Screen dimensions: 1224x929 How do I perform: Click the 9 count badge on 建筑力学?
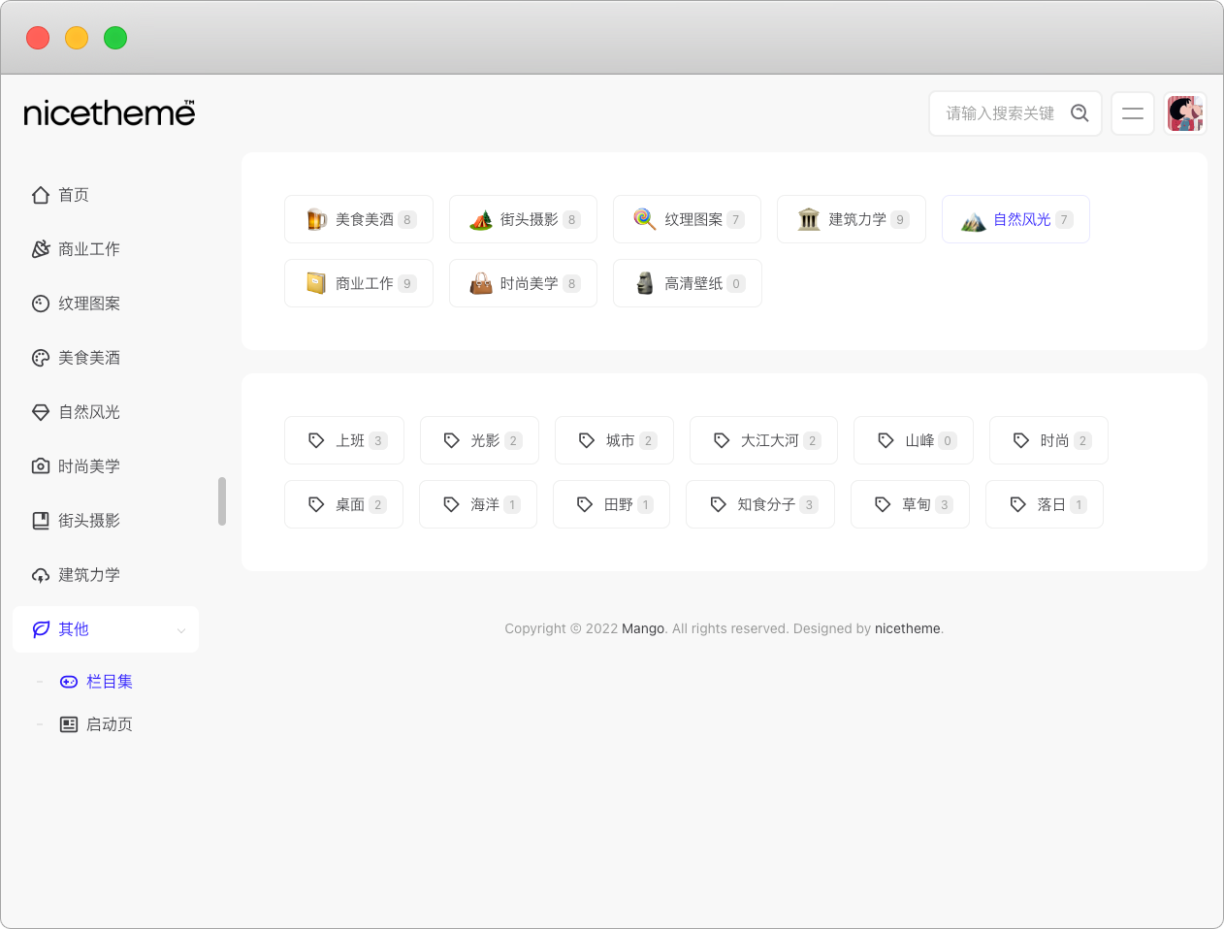tap(900, 219)
